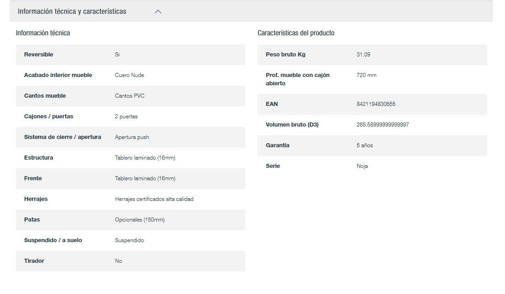The image size is (505, 294).
Task: Select the '5 años' warranty value
Action: click(365, 145)
